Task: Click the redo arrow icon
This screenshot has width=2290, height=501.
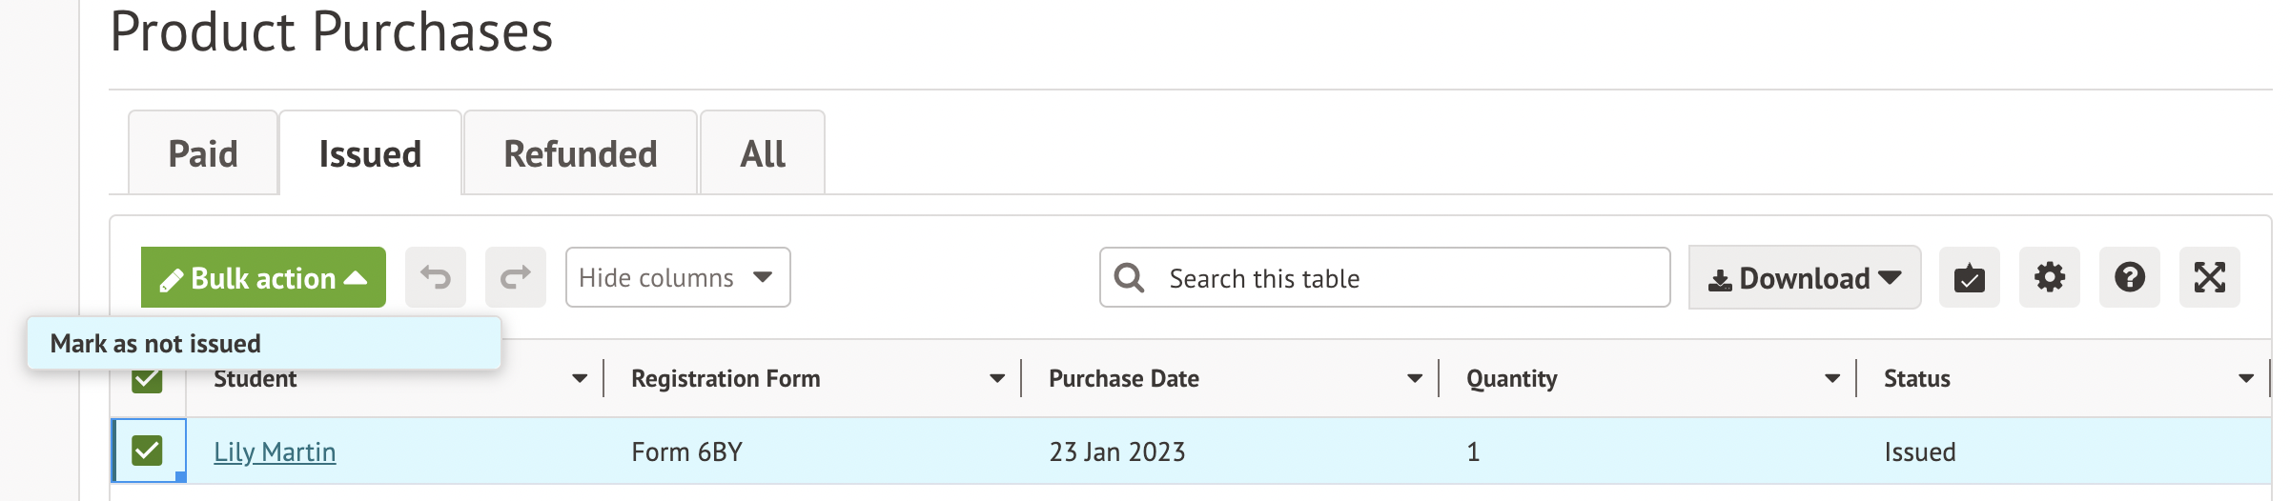Action: coord(516,277)
